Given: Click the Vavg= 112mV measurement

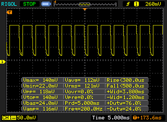Looking at the screenshot, I should pos(82,80).
